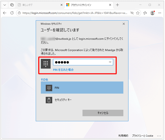Screen dimensions: 165x140
Task: Select the セキュリティ キー option
Action: tap(82, 100)
